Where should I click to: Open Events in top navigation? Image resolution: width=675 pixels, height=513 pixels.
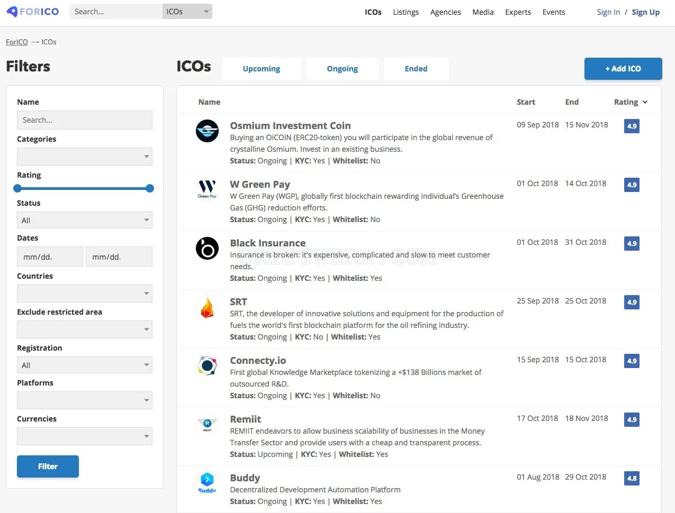554,12
